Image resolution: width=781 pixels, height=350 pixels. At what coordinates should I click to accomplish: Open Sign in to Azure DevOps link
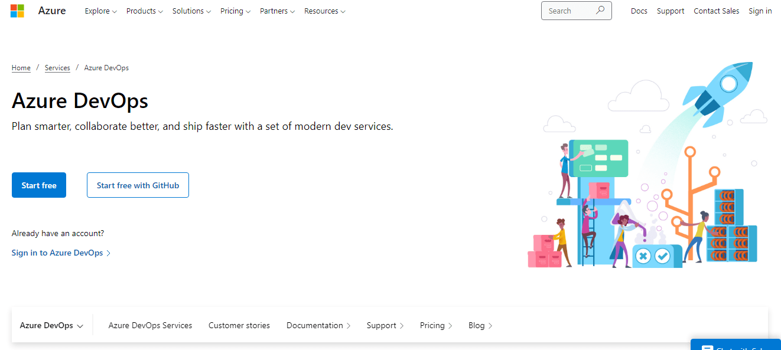(x=61, y=253)
